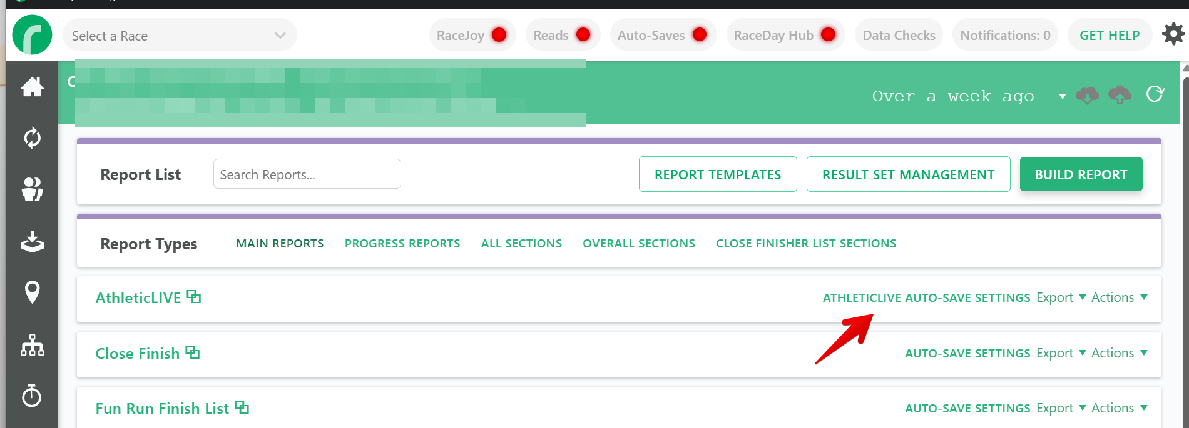
Task: Open the hierarchy chart sidebar icon
Action: coord(32,344)
